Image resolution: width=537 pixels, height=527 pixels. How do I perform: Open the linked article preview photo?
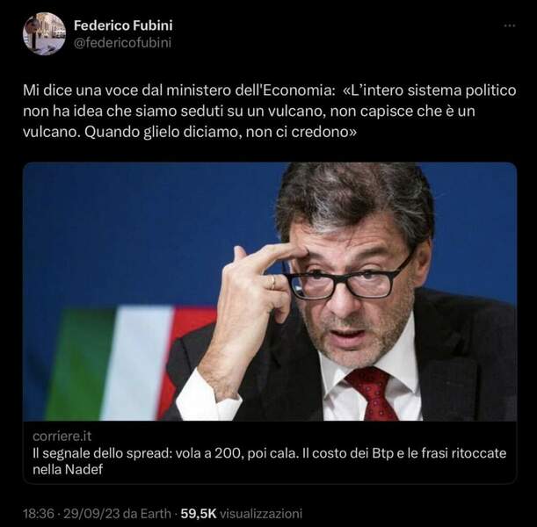(x=270, y=292)
